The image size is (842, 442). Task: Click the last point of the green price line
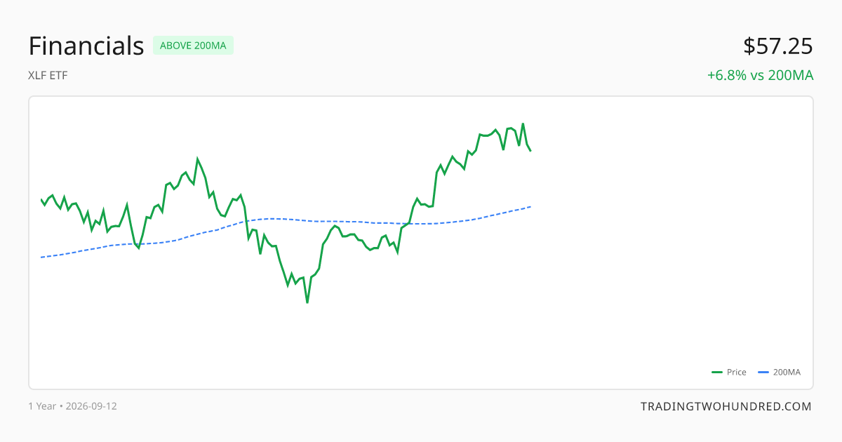530,150
